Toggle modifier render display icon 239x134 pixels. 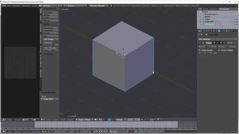pos(214,43)
